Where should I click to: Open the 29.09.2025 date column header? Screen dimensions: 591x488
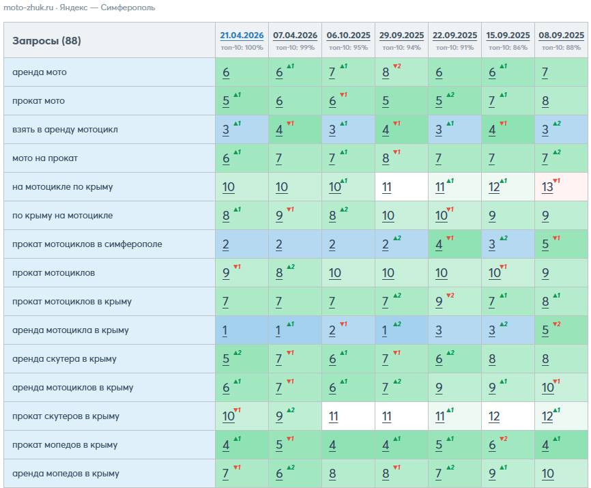pyautogui.click(x=401, y=35)
